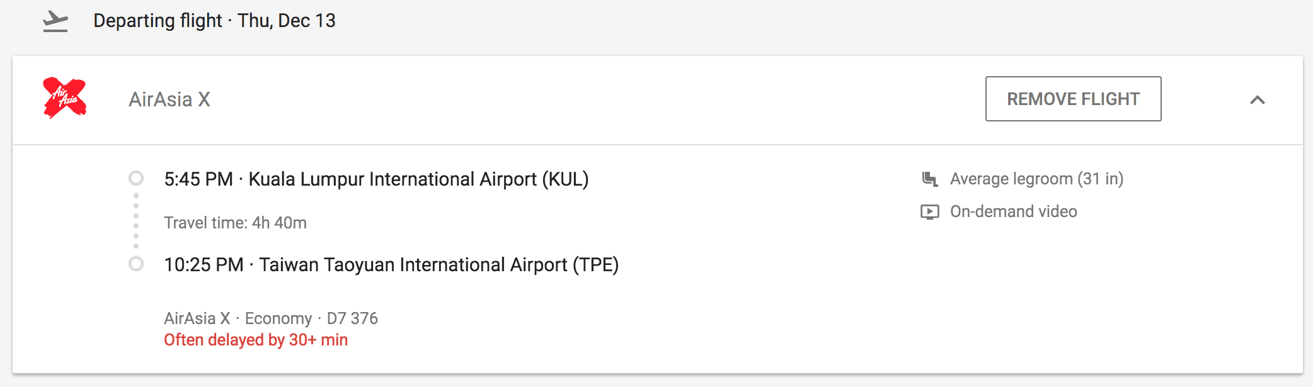
Task: Click the legroom seat icon
Action: 929,179
